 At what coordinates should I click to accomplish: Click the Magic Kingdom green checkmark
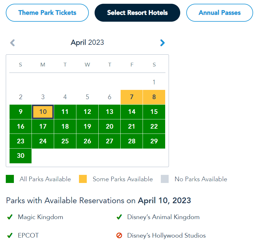coord(10,217)
